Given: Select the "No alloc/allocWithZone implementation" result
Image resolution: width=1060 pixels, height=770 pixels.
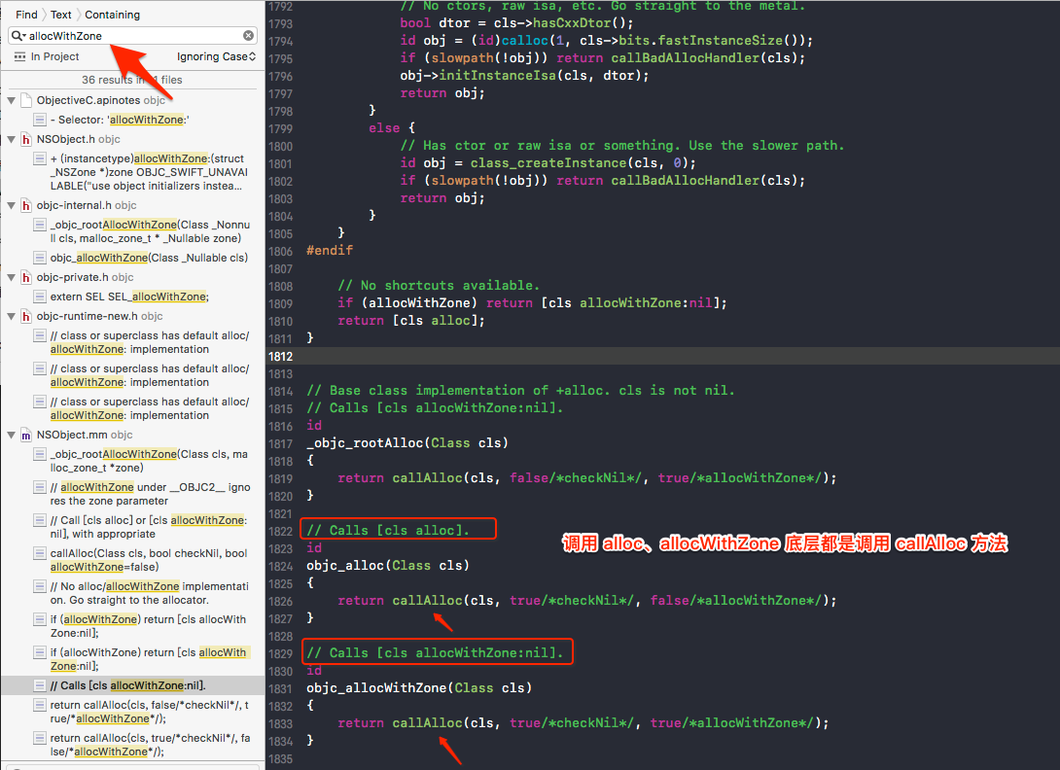Looking at the screenshot, I should tap(150, 593).
